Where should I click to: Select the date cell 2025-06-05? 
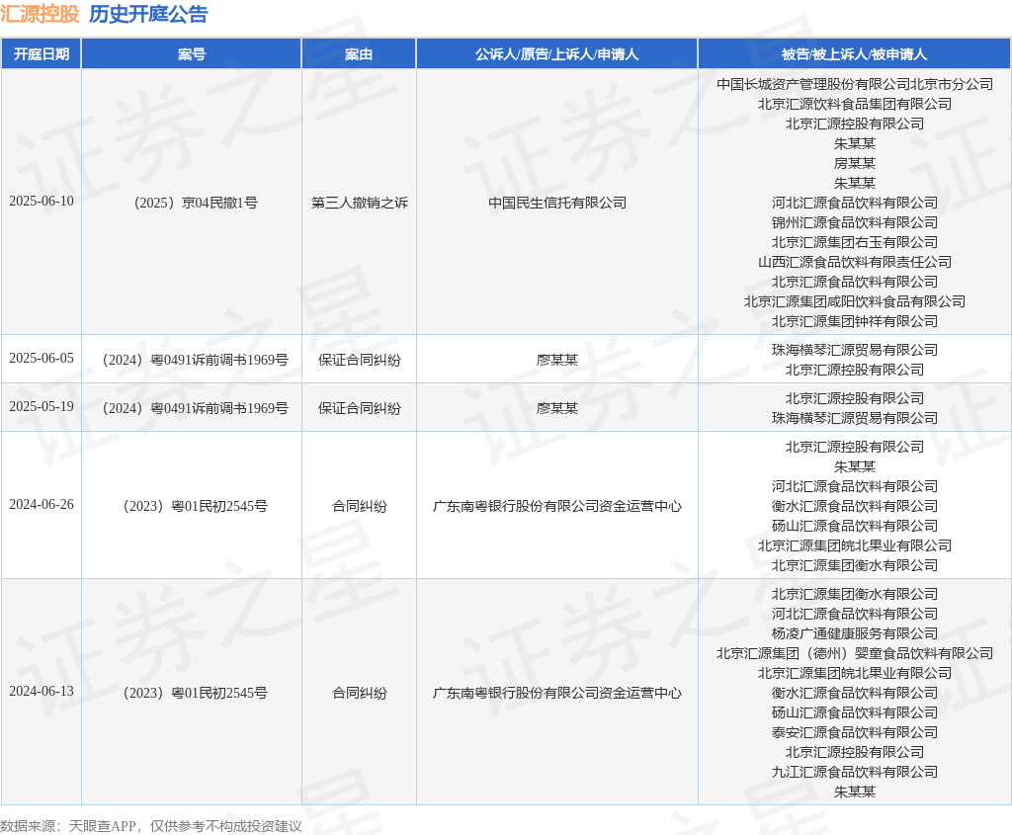[42, 358]
